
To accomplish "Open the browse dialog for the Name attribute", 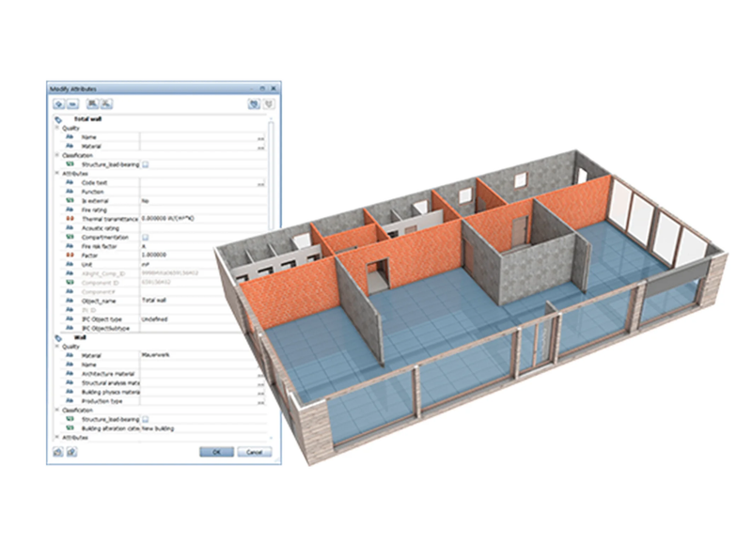I will [260, 137].
